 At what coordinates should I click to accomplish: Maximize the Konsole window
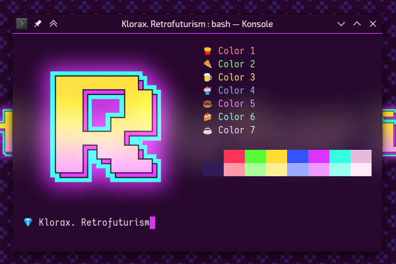(x=357, y=24)
